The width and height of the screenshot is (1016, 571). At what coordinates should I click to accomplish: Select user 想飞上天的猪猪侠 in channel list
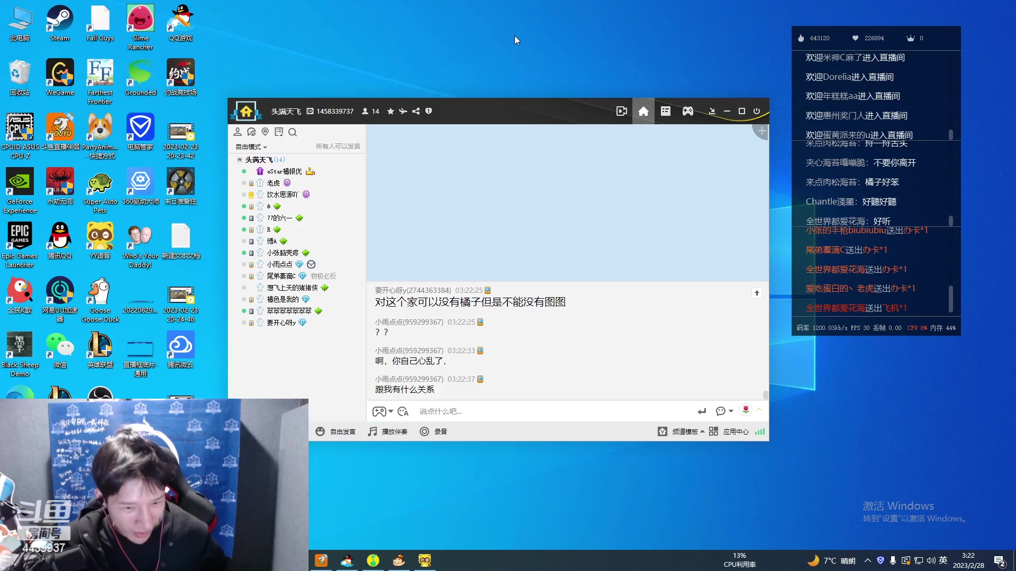(292, 288)
